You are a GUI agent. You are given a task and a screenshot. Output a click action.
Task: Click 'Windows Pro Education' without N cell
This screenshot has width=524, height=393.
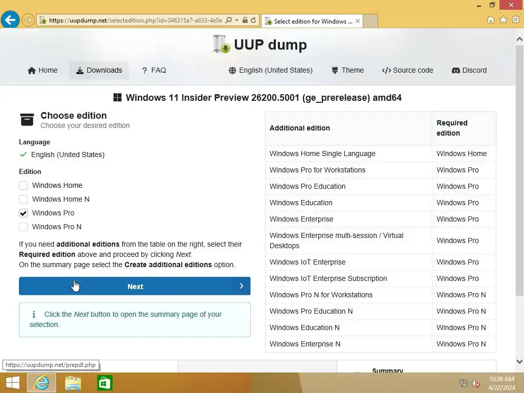click(x=348, y=186)
